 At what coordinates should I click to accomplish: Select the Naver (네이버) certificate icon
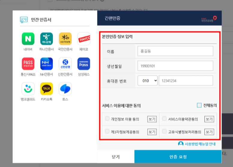pos(28,39)
